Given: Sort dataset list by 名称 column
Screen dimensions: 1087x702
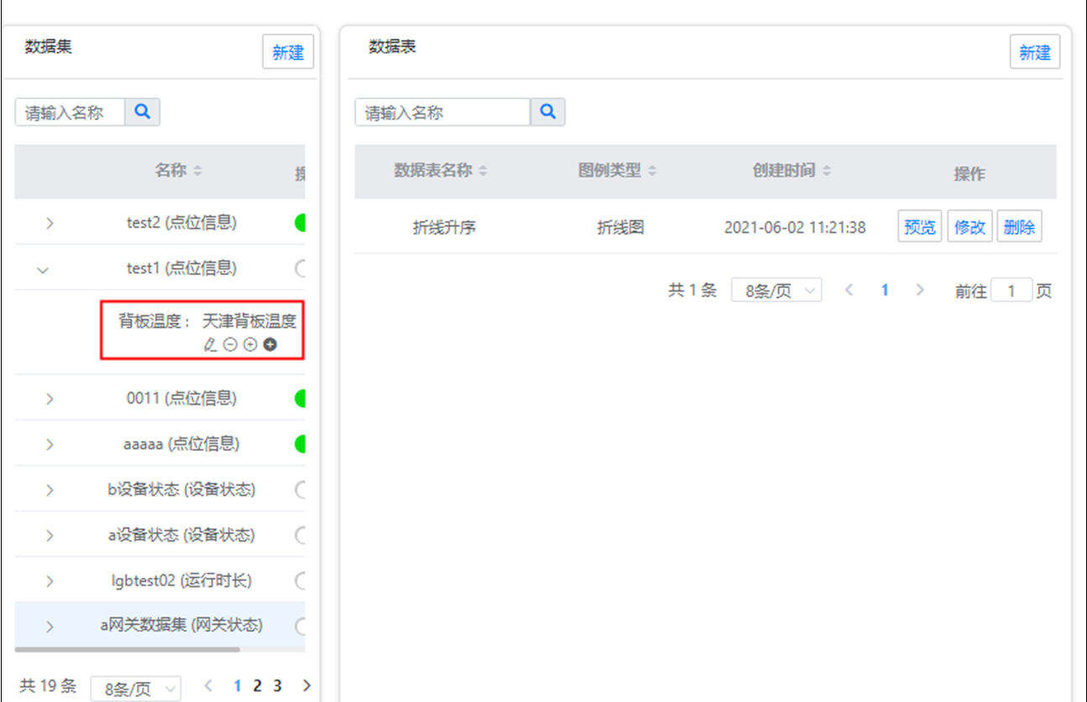Looking at the screenshot, I should tap(197, 170).
